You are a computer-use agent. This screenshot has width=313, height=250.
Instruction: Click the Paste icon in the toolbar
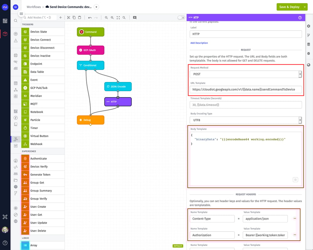coord(80,18)
